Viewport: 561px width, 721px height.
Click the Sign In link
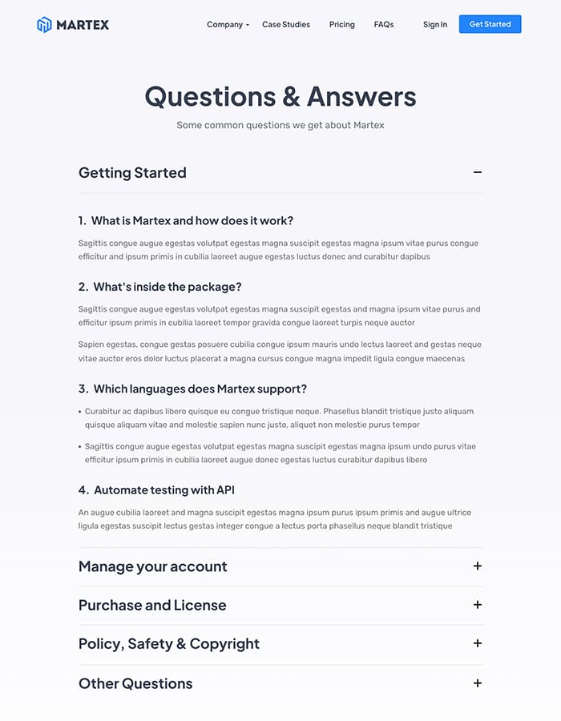coord(434,24)
